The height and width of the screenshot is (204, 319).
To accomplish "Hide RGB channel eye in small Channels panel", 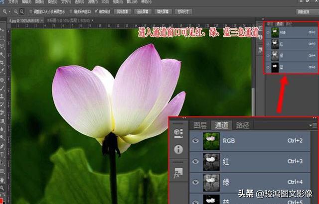I will pyautogui.click(x=268, y=32).
